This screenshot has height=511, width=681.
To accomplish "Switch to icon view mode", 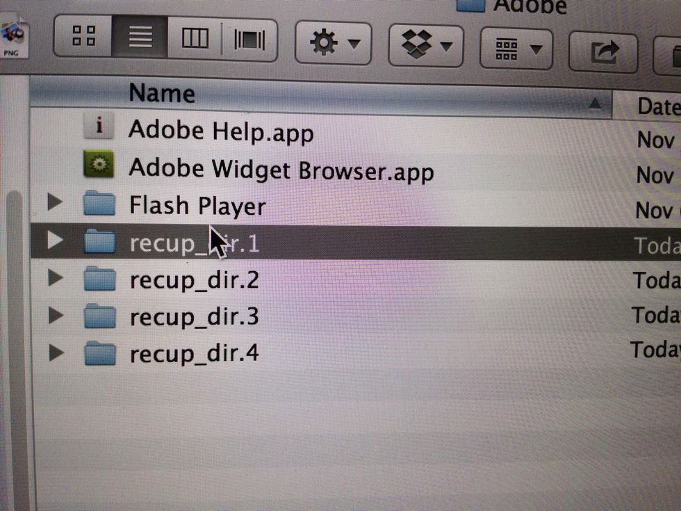I will point(83,35).
